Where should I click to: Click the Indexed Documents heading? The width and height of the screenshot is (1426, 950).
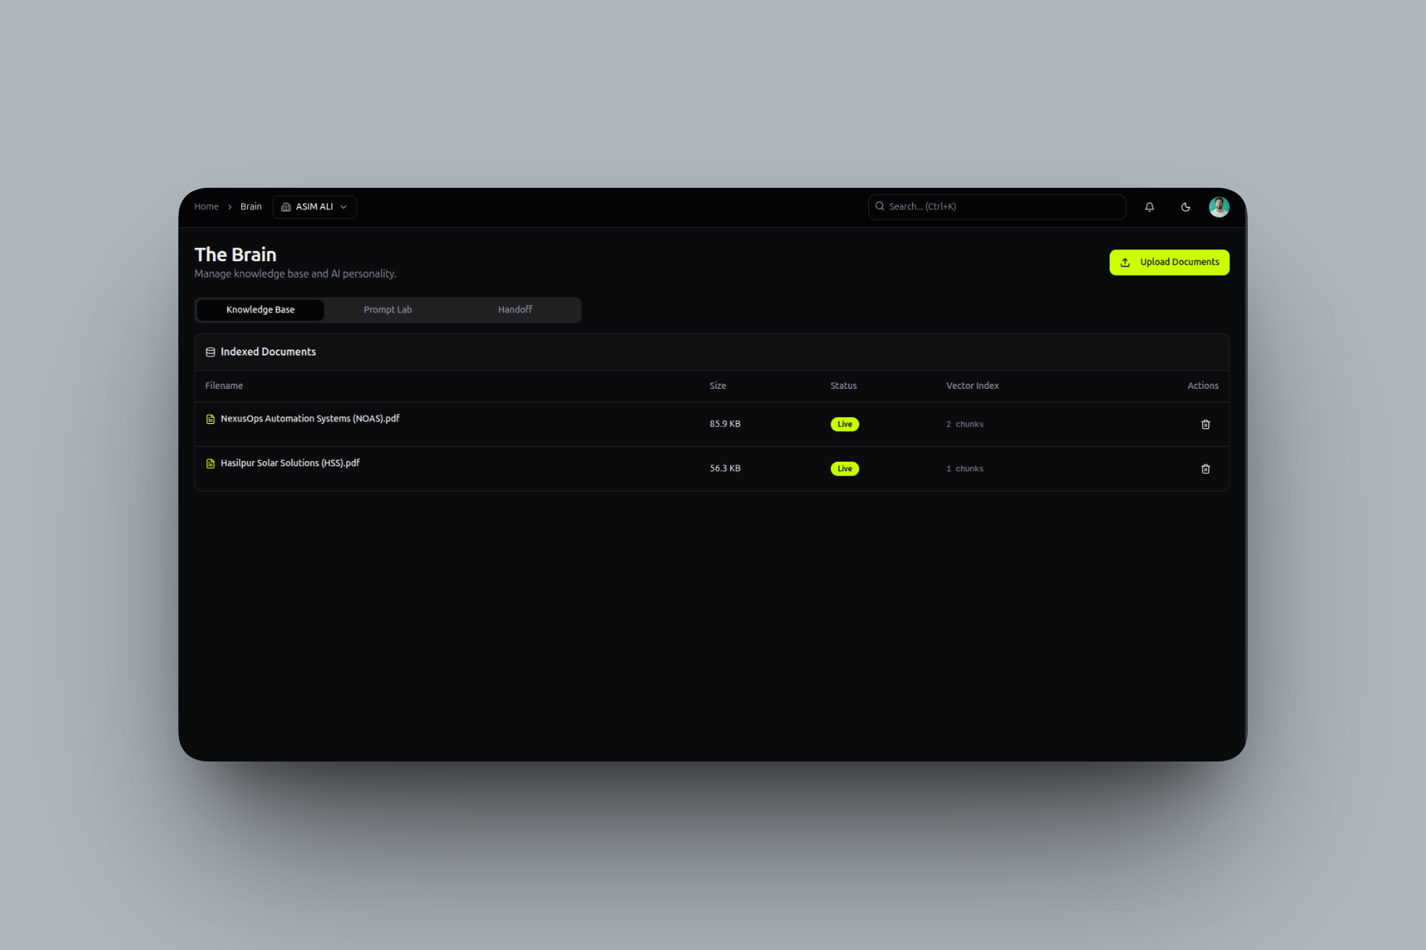click(x=268, y=352)
